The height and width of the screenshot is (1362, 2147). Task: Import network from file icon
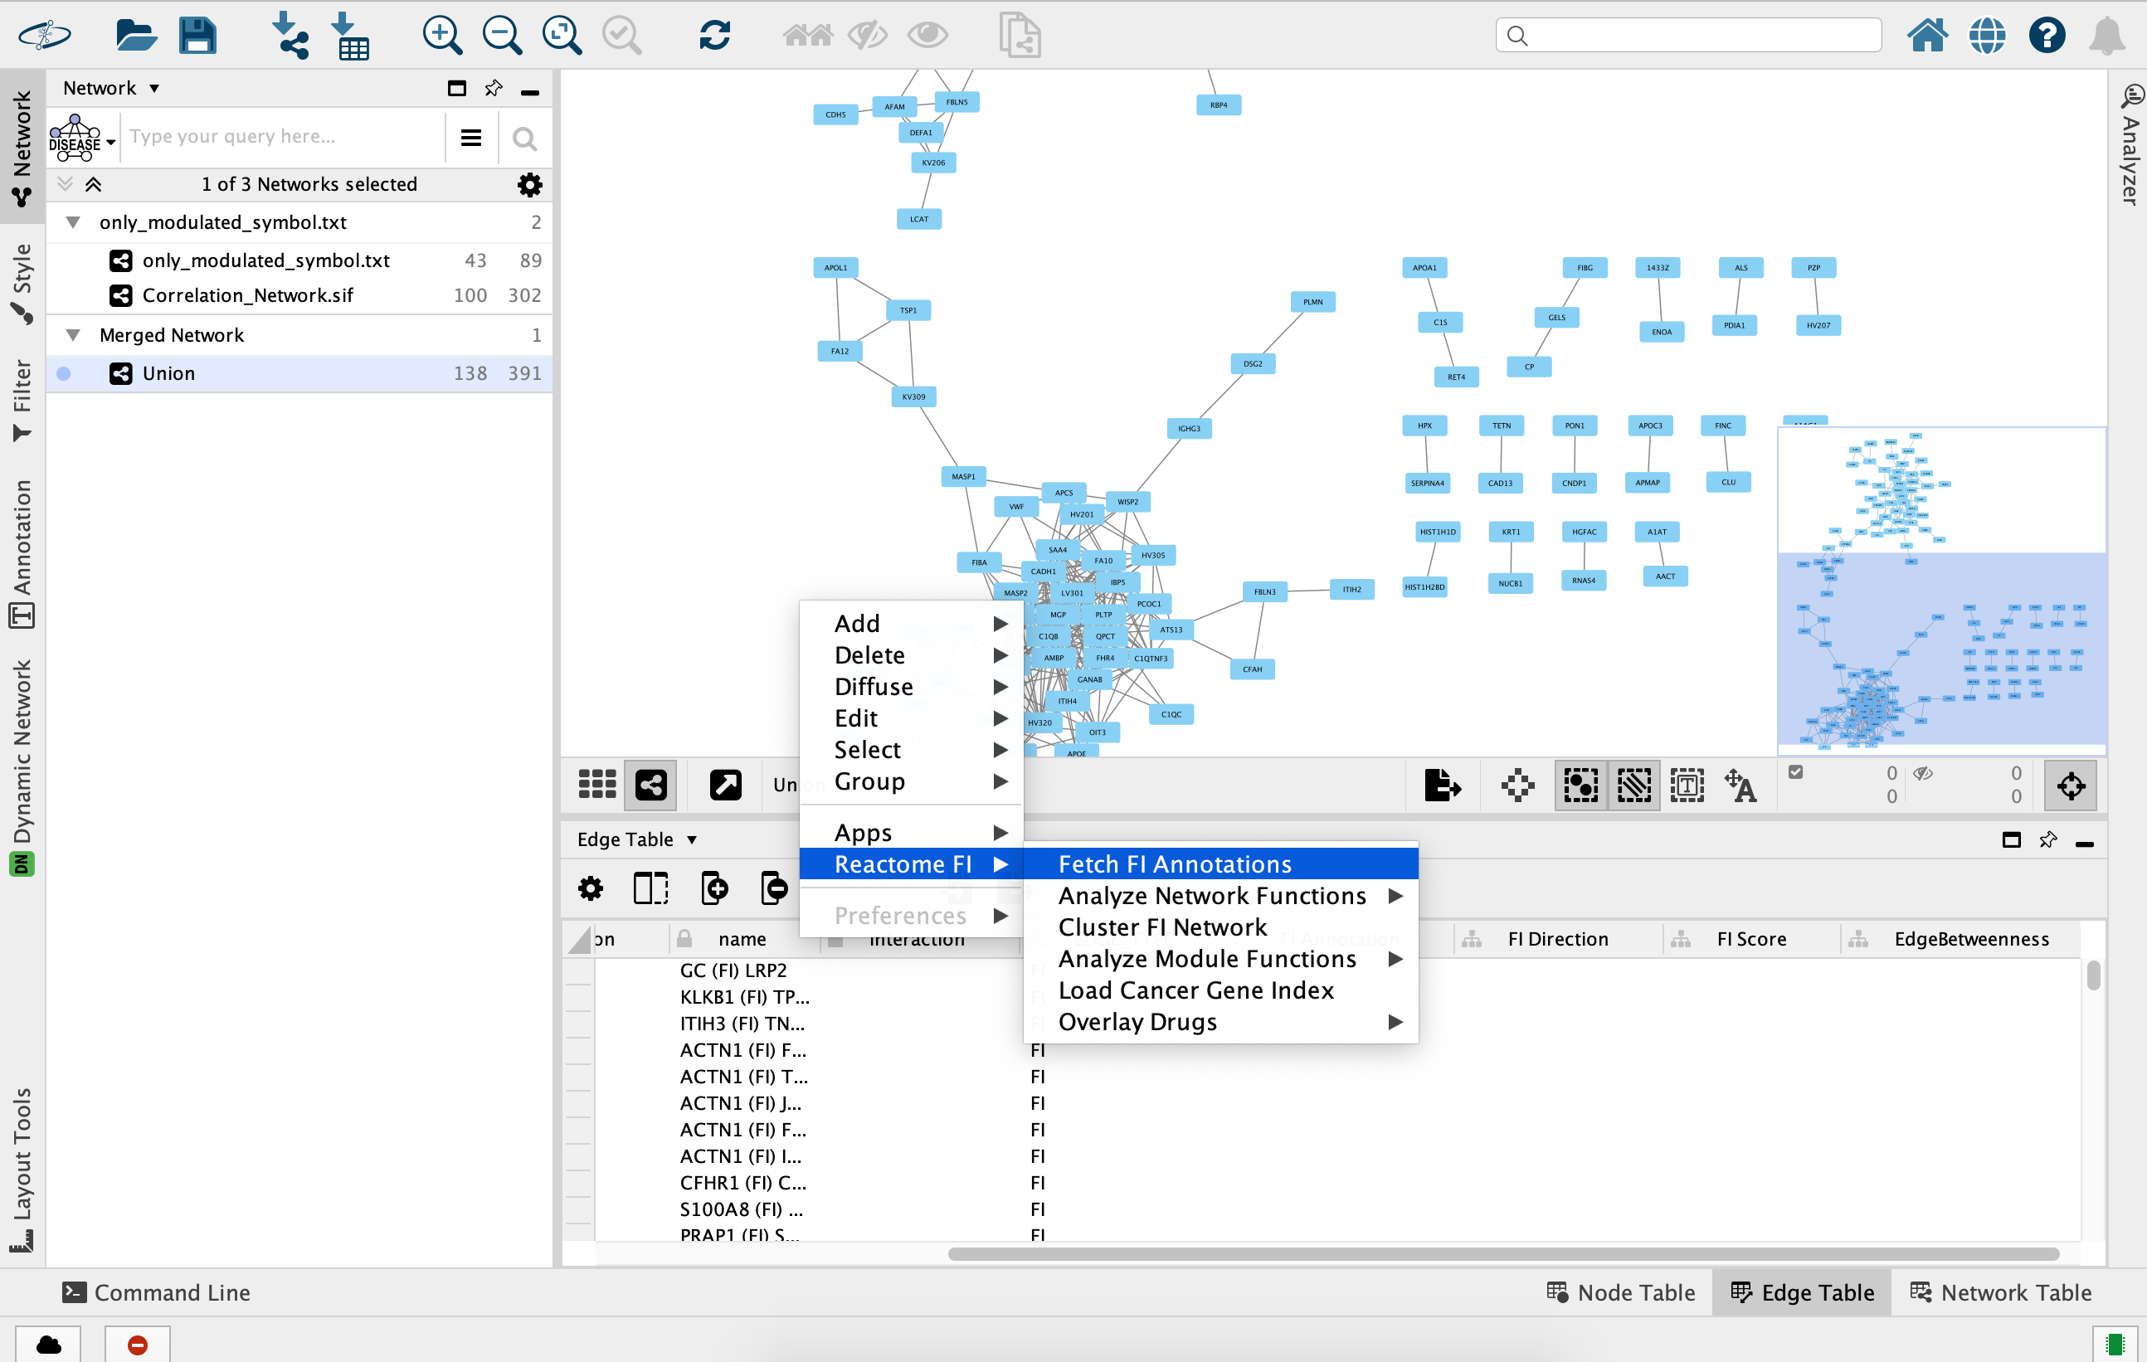[290, 36]
